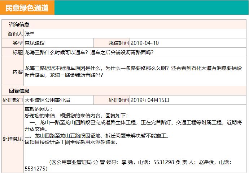Image resolution: width=249 pixels, height=173 pixels.
Task: Click the 处理部门 label cell
Action: [13, 100]
